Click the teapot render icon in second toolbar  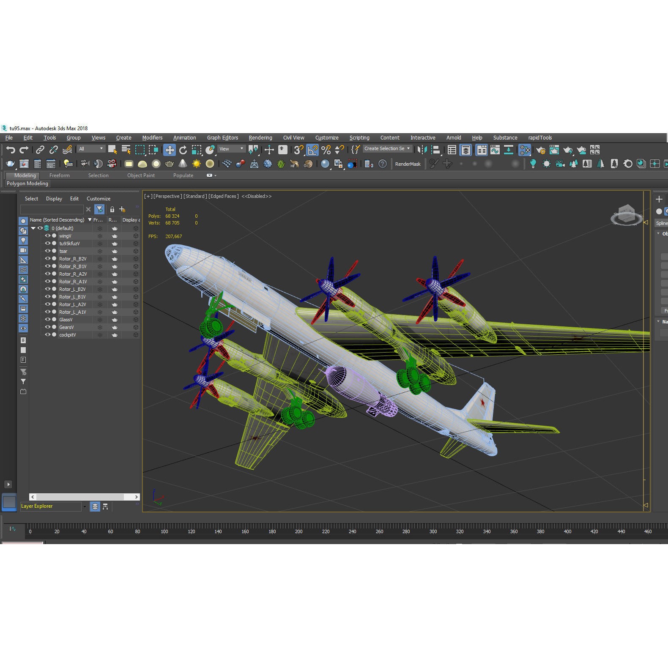[10, 164]
